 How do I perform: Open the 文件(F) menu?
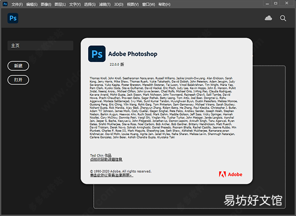click(17, 4)
